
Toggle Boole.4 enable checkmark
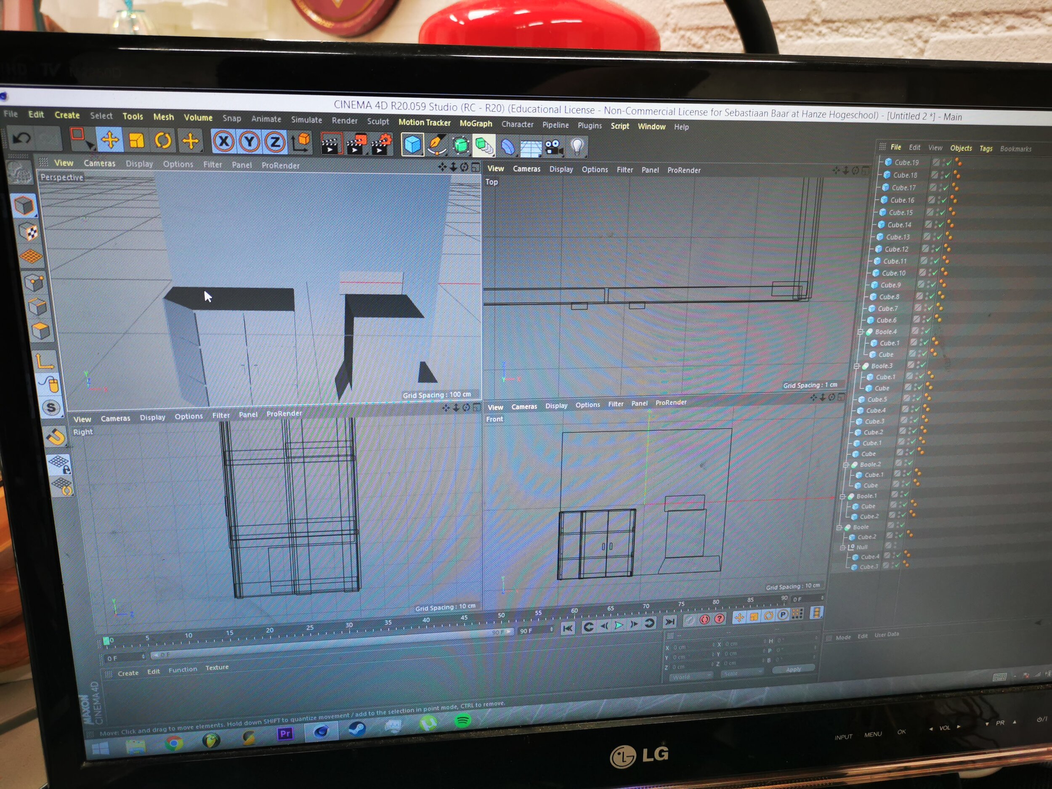coord(927,332)
